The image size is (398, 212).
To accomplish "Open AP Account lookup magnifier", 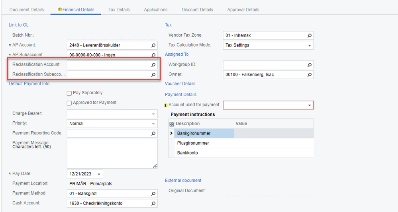I will point(153,45).
